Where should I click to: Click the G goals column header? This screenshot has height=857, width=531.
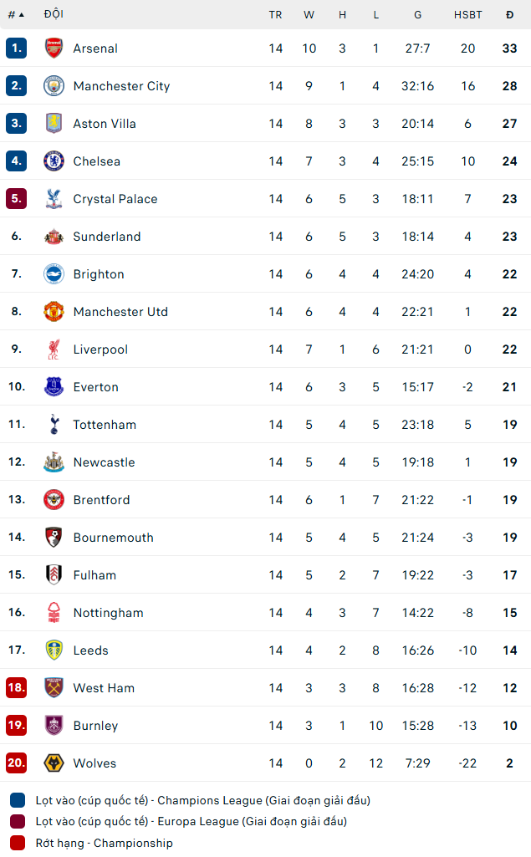(x=417, y=14)
